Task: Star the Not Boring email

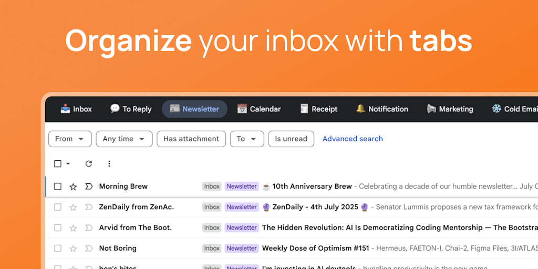Action: [x=73, y=249]
